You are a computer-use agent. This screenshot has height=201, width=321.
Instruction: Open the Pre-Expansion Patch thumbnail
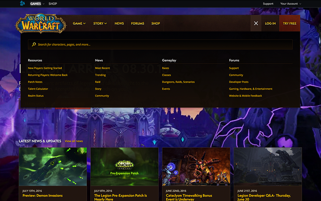click(125, 167)
